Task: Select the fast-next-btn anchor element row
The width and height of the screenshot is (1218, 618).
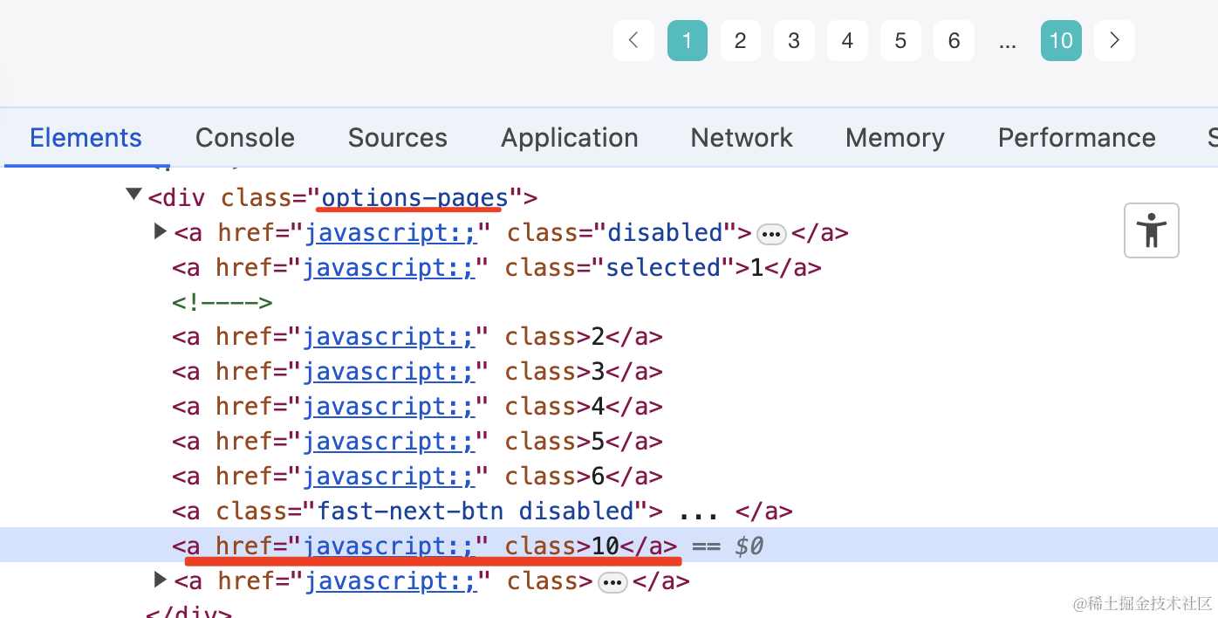Action: pyautogui.click(x=482, y=512)
